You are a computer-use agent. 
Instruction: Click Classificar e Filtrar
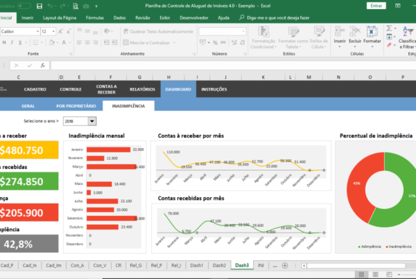point(407,37)
